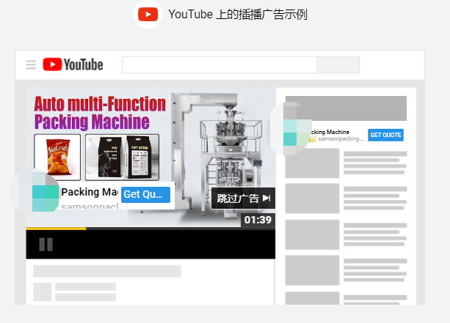Click the GET QUOTE button in sidebar
The width and height of the screenshot is (450, 323).
(x=385, y=135)
